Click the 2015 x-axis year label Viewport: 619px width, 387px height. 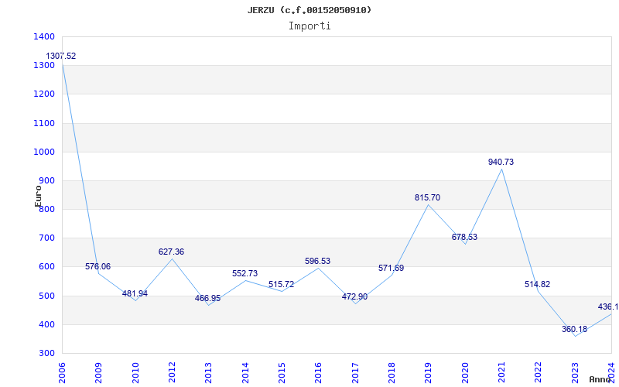(x=282, y=373)
